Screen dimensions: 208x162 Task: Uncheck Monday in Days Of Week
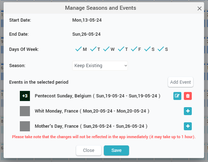79,49
